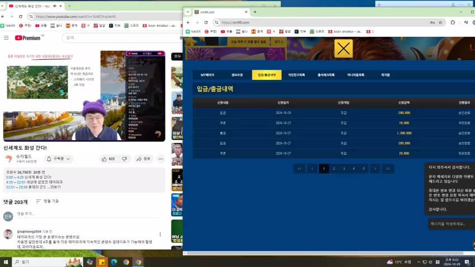475x267 pixels.
Task: Click the YouTube video player
Action: [x=84, y=96]
